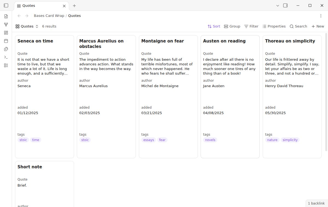Open more options three-dot menu
328x207 pixels.
tap(321, 16)
